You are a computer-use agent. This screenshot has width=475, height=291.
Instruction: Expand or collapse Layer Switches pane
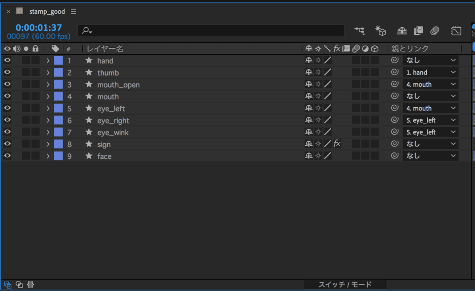click(x=8, y=284)
